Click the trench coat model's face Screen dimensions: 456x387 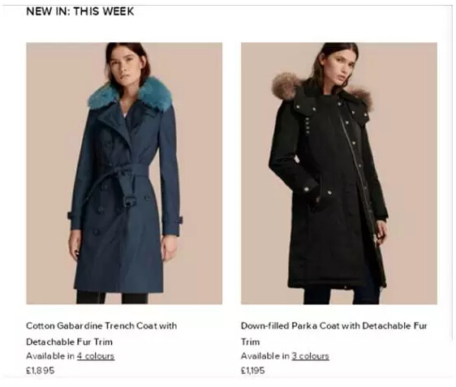pyautogui.click(x=127, y=67)
